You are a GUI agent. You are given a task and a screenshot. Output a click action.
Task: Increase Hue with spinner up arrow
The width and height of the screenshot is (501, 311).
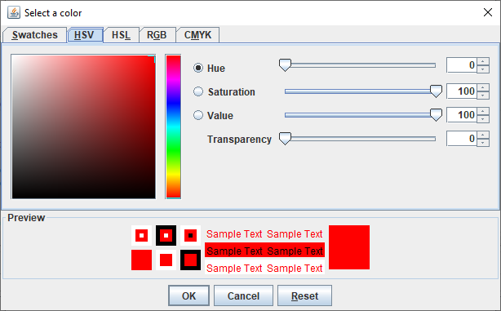483,61
